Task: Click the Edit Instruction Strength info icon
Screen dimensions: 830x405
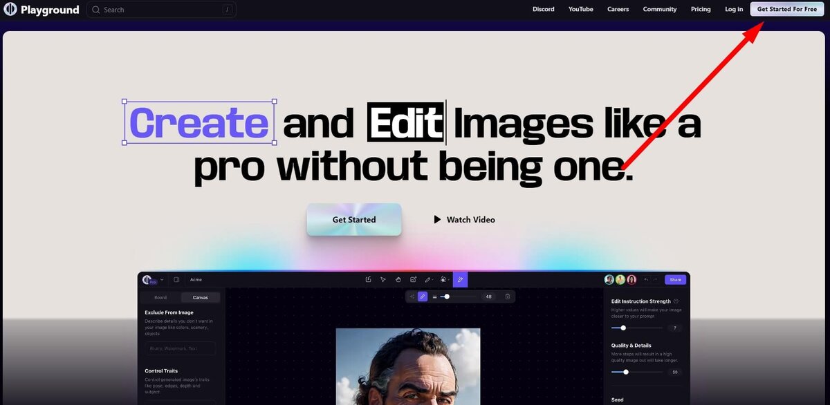Action: pos(676,301)
